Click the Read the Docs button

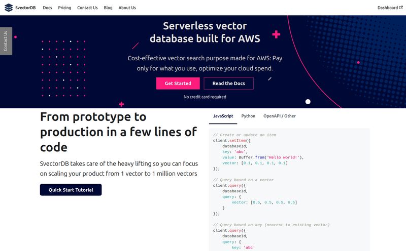pyautogui.click(x=229, y=83)
